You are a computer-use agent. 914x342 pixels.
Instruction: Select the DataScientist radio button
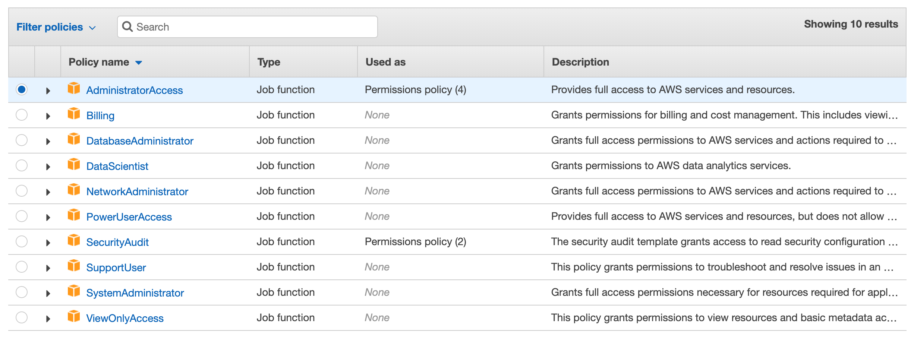click(x=22, y=165)
